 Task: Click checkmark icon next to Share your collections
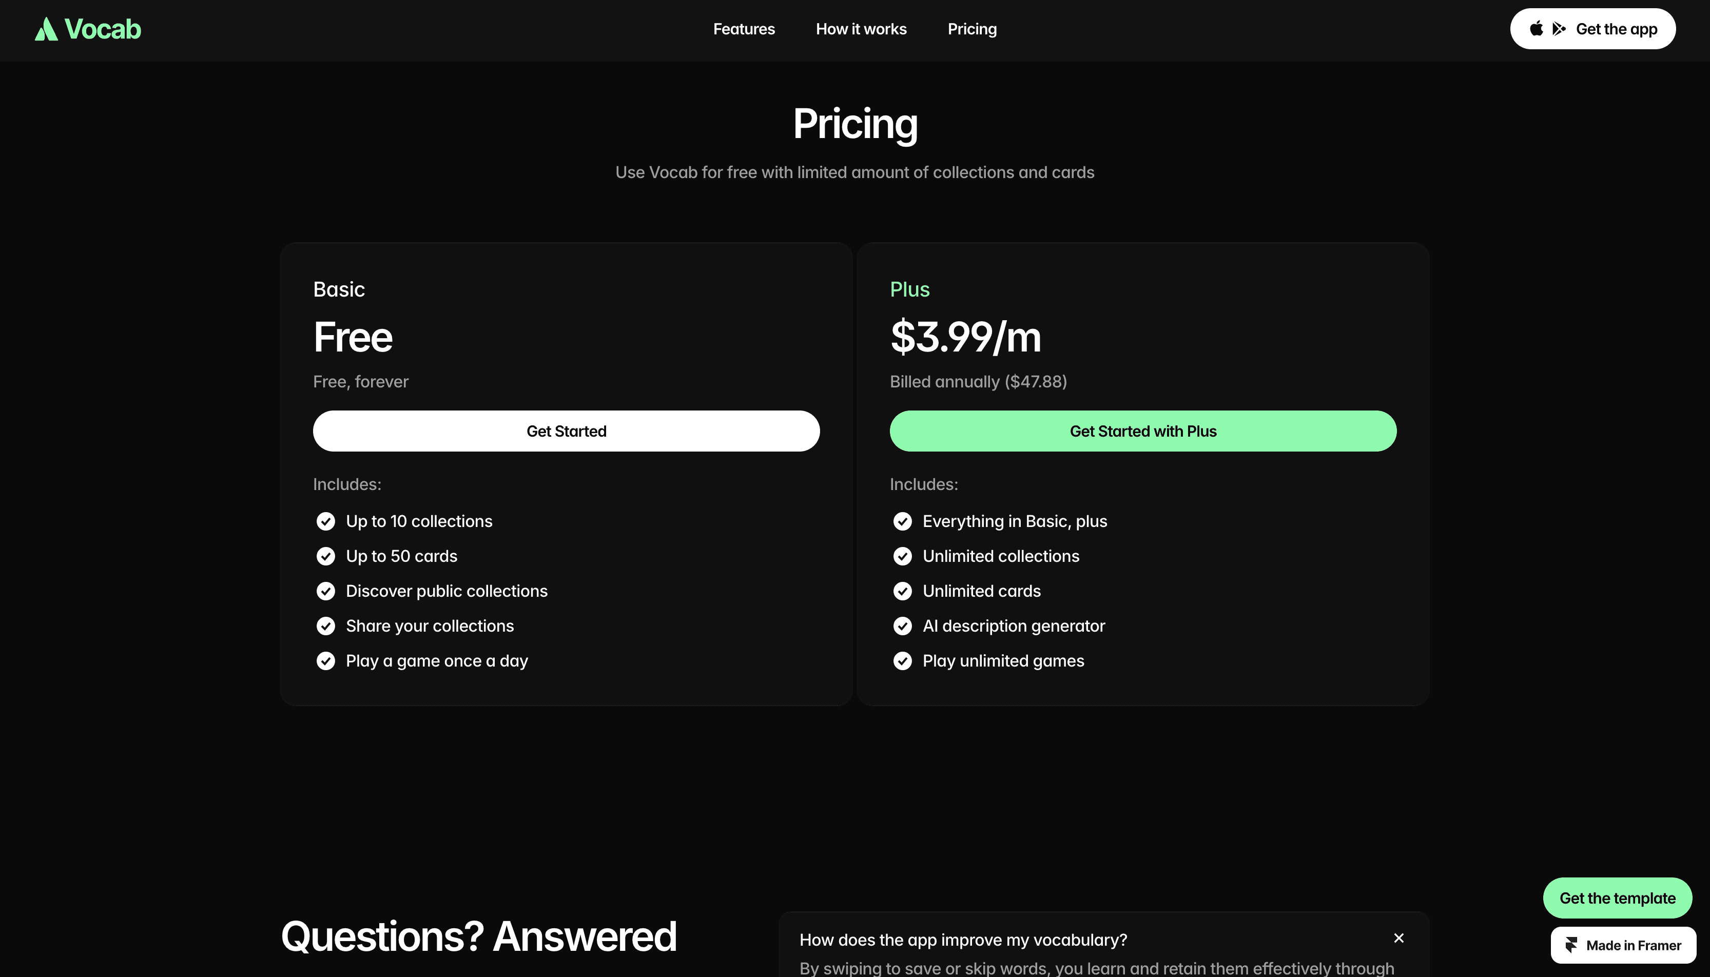[325, 626]
